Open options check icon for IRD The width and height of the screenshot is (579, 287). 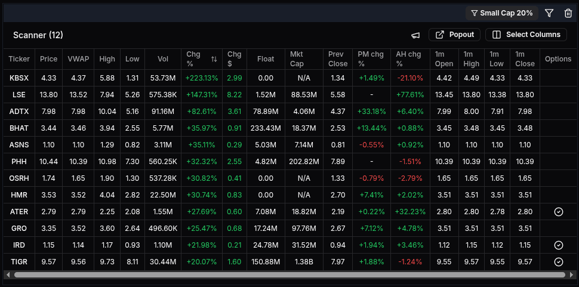click(x=559, y=245)
